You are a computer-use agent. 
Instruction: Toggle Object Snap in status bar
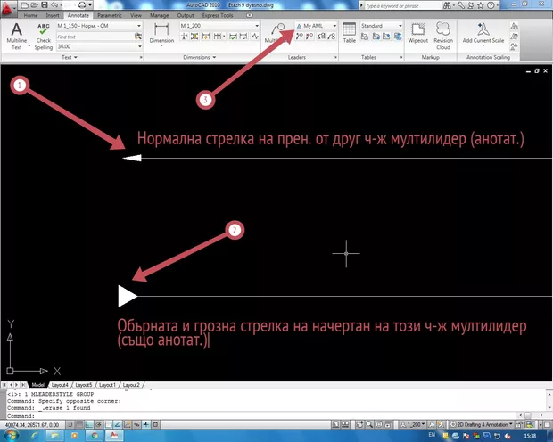108,424
